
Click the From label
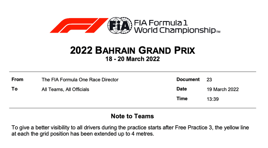17,80
